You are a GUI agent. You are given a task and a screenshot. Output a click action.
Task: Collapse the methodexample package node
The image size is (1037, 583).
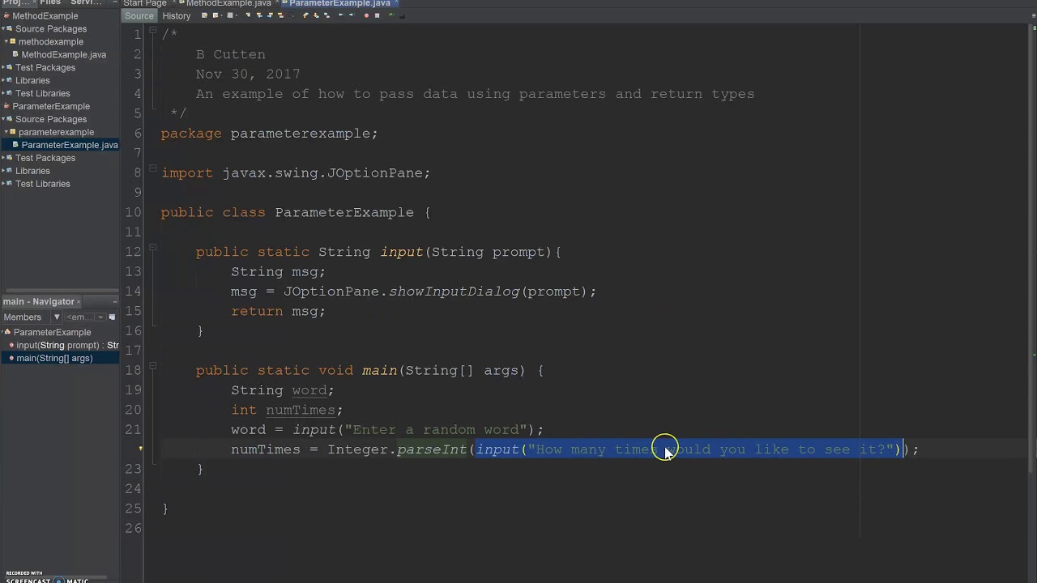[x=6, y=41]
